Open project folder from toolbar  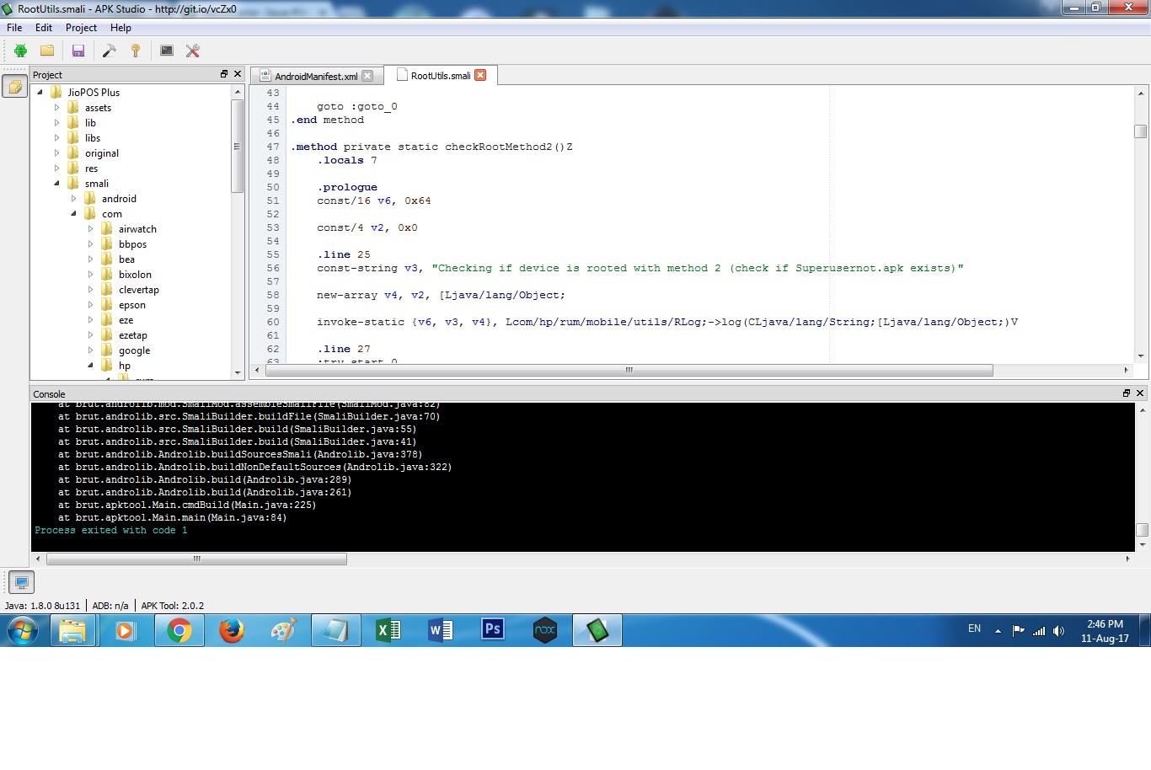point(47,51)
